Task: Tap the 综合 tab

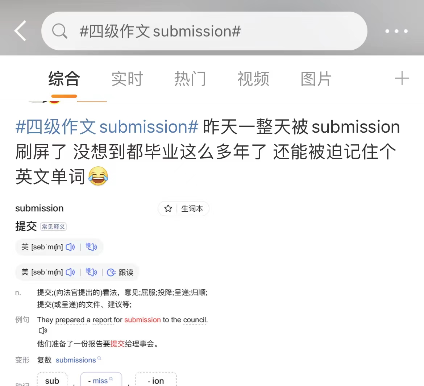Action: (x=64, y=79)
